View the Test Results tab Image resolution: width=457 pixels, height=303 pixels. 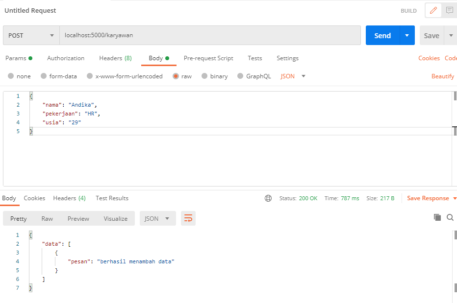coord(112,198)
